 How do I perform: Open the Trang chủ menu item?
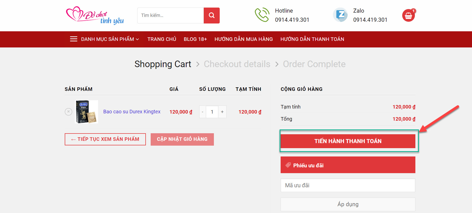tap(162, 39)
